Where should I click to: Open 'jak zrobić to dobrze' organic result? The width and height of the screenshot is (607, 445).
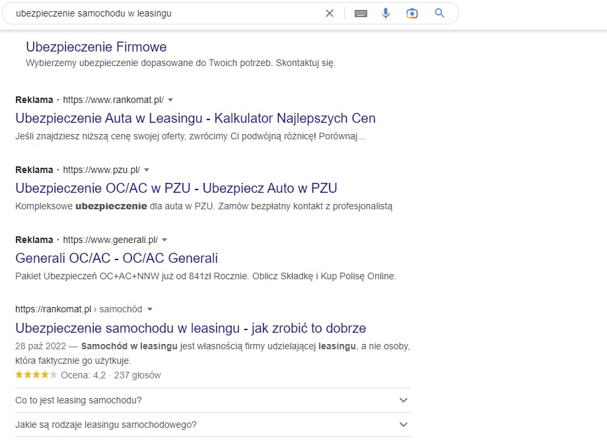[x=190, y=328]
